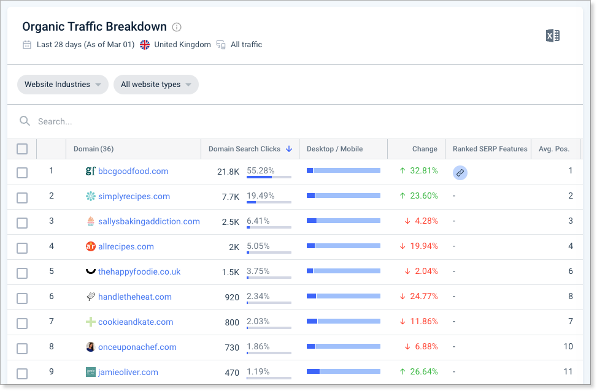Open handletheheat.com domain link
Screen dimensions: 597x391
pos(135,297)
